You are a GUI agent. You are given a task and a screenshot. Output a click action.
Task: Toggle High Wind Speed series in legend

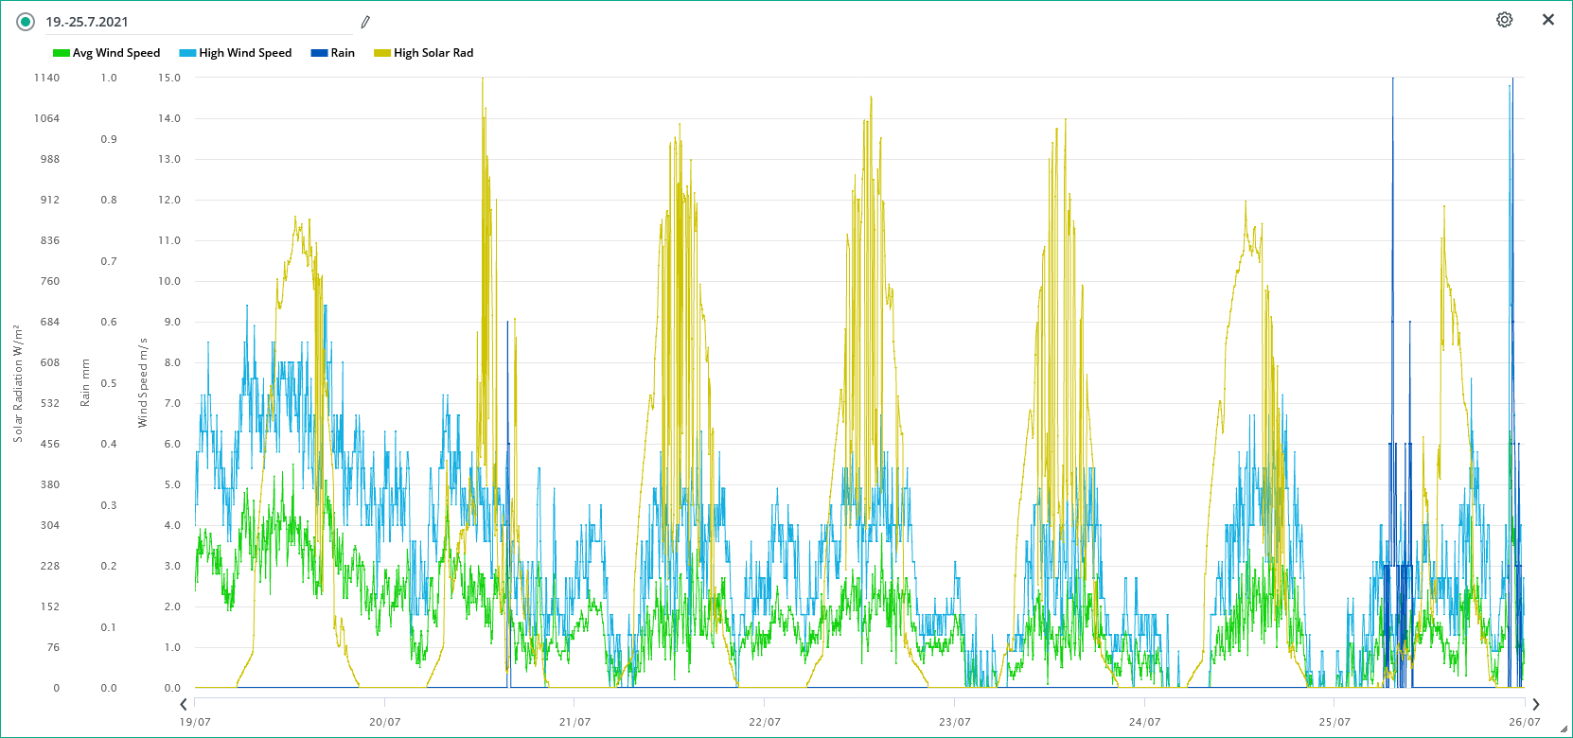point(244,53)
